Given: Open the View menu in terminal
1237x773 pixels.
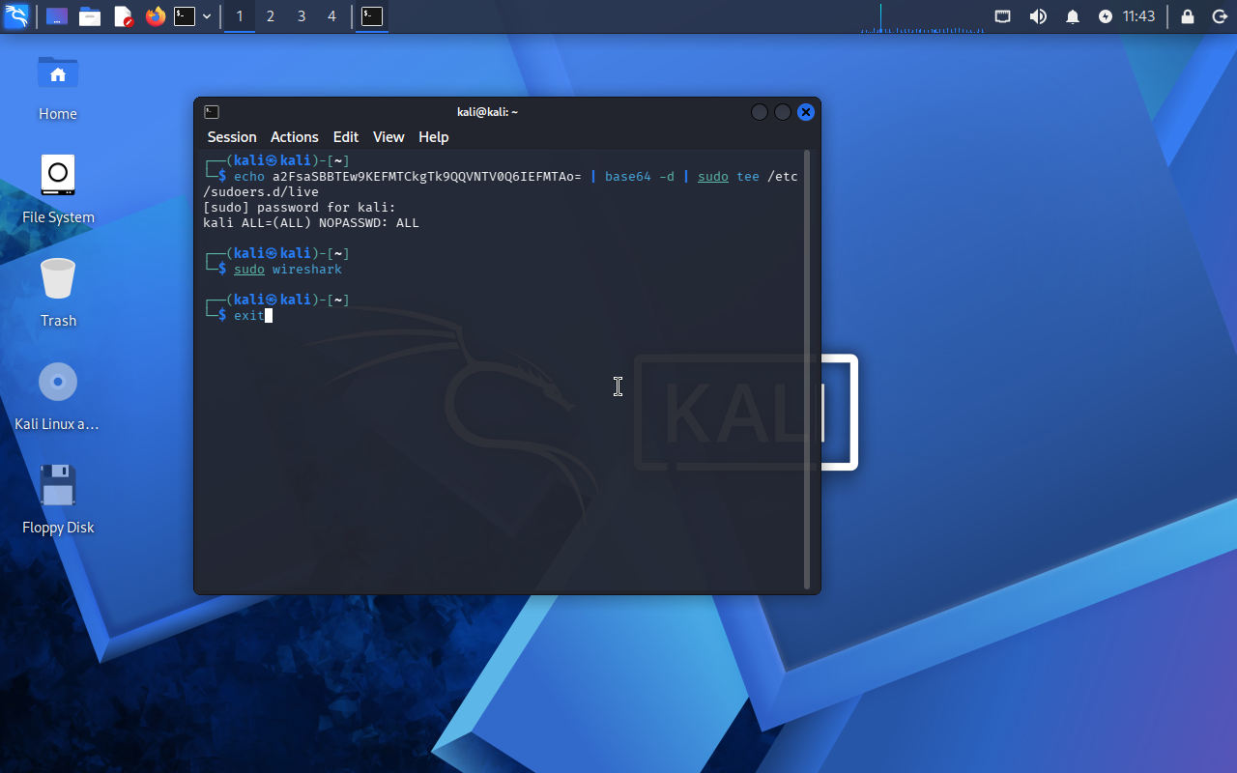Looking at the screenshot, I should pos(388,137).
